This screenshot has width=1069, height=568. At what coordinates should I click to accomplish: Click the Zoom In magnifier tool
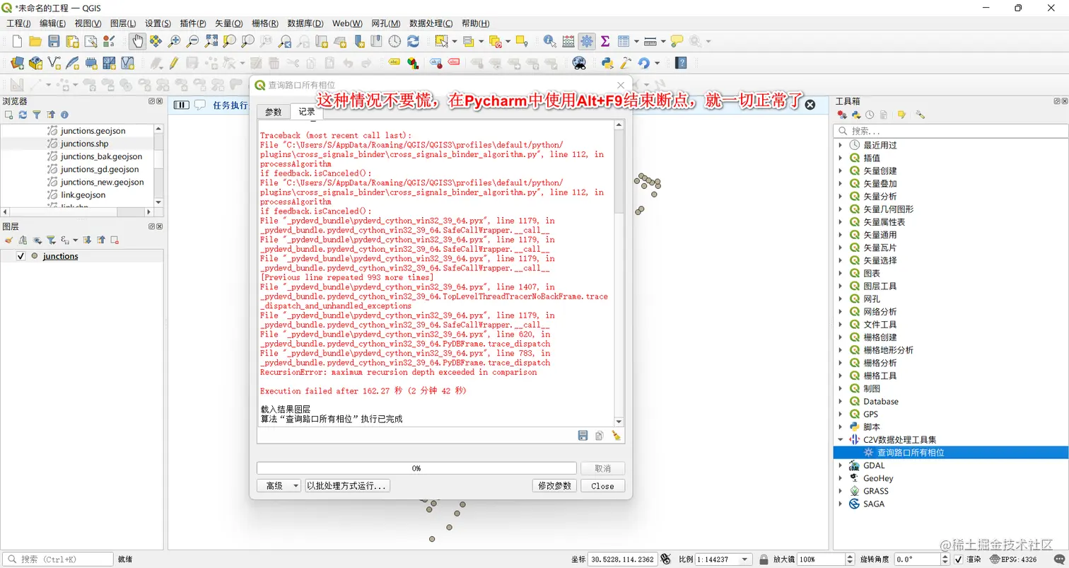tap(174, 42)
